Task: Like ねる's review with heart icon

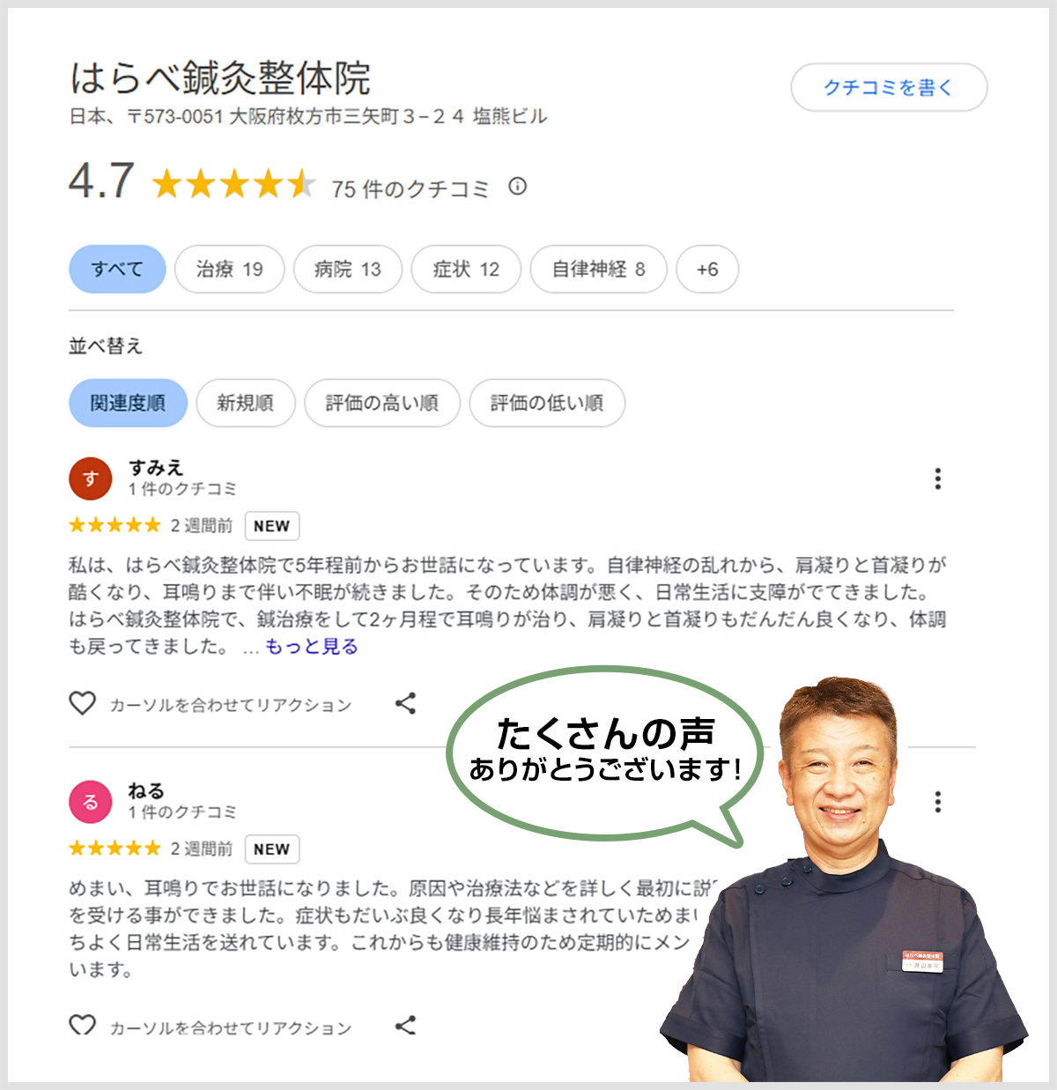Action: point(82,1026)
